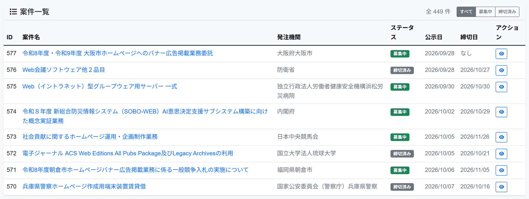Open the 兵庫県警察ホームページ作成用端末装置賃貸借 link
This screenshot has height=199, width=529.
84,186
